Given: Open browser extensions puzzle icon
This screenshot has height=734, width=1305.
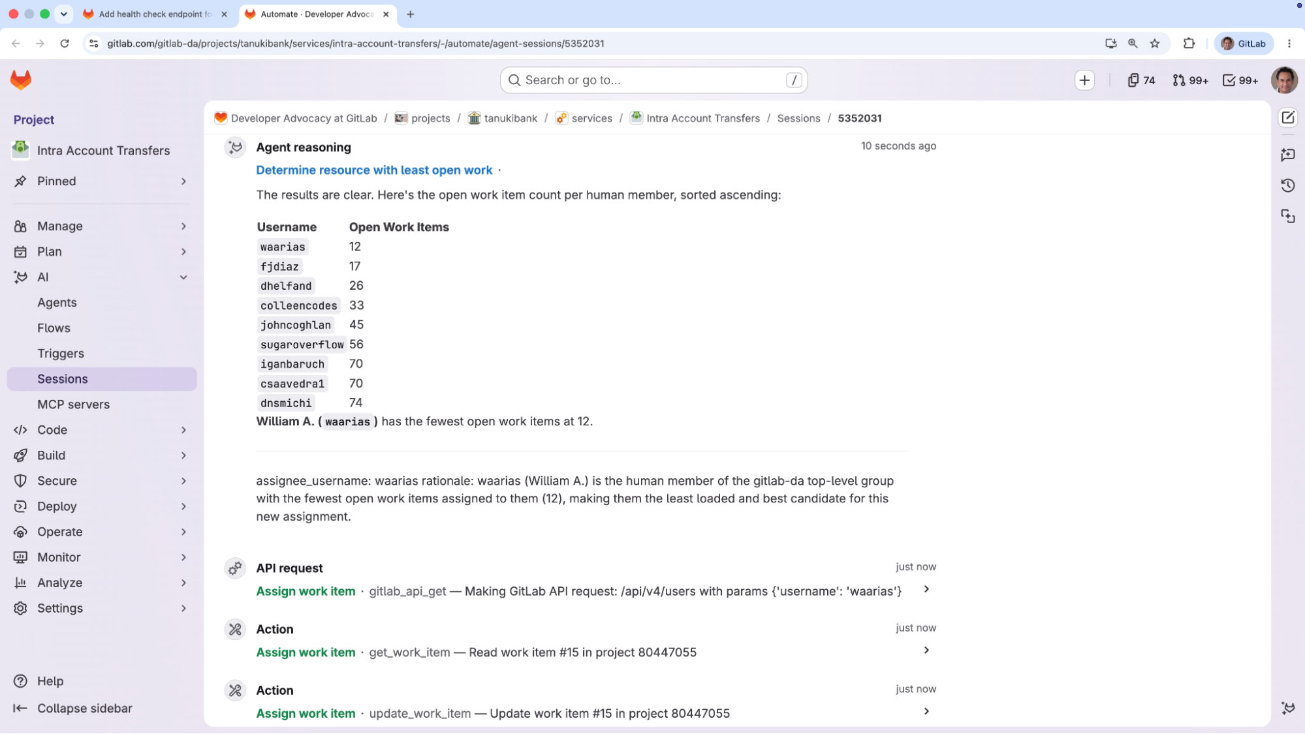Looking at the screenshot, I should [x=1189, y=44].
